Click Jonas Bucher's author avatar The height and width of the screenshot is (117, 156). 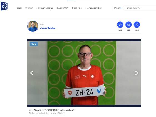(x=33, y=26)
